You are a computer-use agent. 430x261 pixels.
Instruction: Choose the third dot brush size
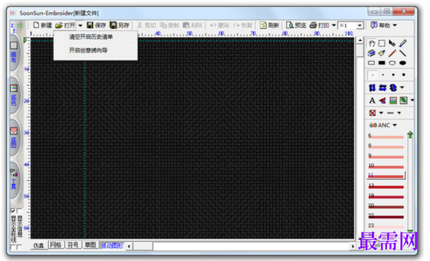pos(393,74)
